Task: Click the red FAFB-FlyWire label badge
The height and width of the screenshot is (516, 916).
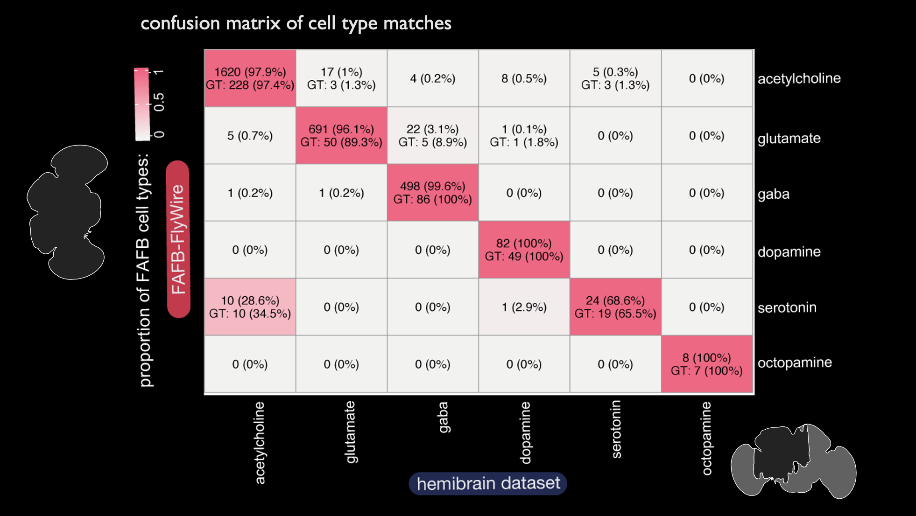Action: click(178, 239)
